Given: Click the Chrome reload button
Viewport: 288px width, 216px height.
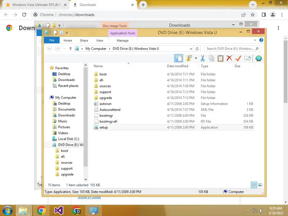Looking at the screenshot, I should [x=24, y=15].
